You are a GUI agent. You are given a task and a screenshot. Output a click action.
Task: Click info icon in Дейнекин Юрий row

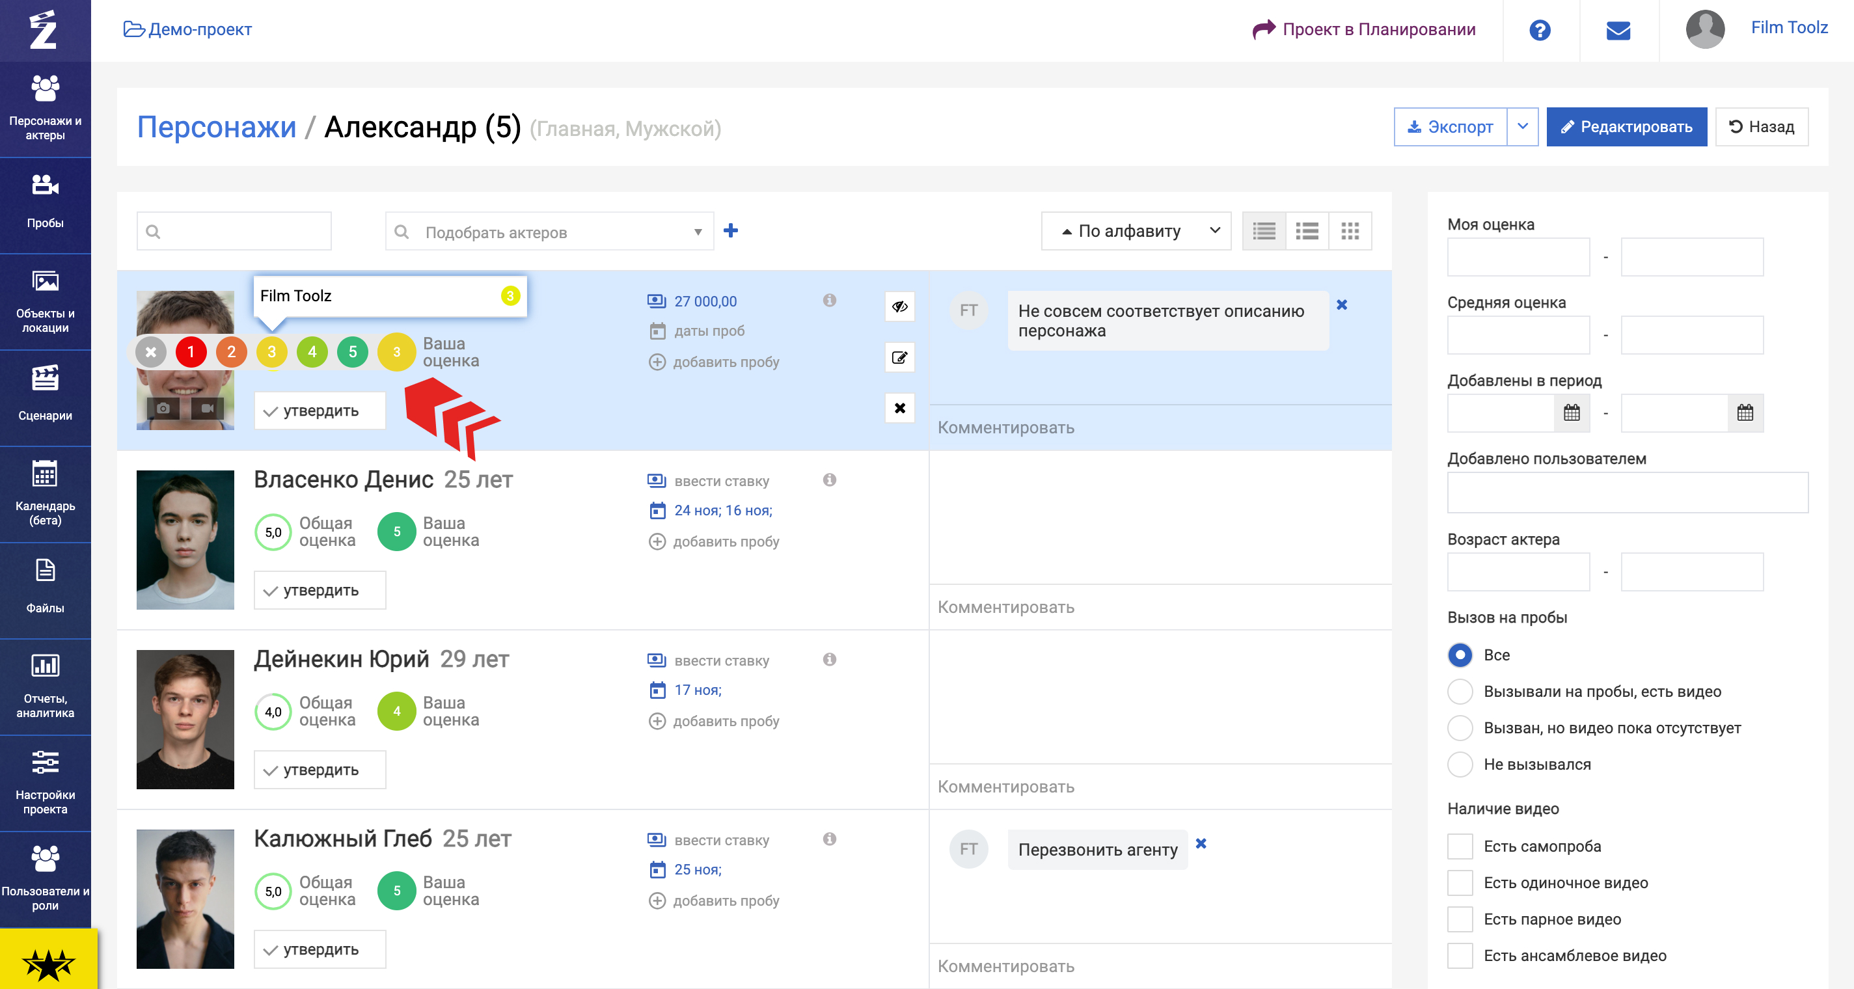(830, 659)
